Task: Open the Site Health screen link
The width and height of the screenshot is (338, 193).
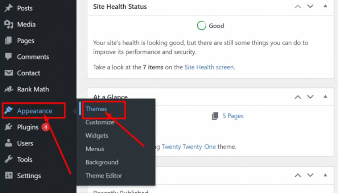Action: click(x=209, y=67)
